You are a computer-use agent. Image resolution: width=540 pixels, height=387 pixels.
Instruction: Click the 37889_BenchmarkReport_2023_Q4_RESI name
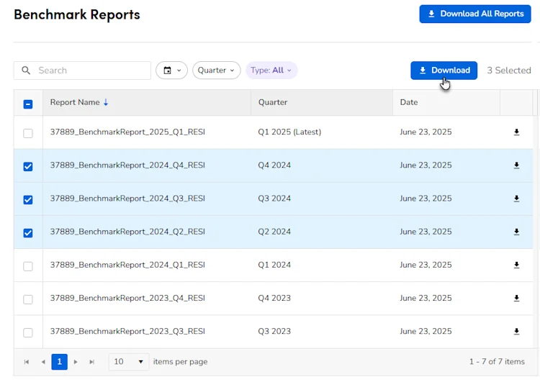pos(127,298)
